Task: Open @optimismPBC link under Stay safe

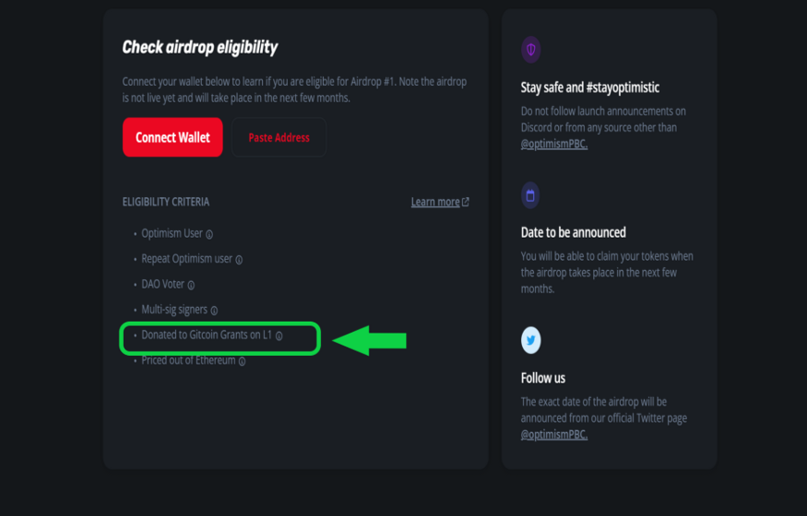Action: [553, 144]
